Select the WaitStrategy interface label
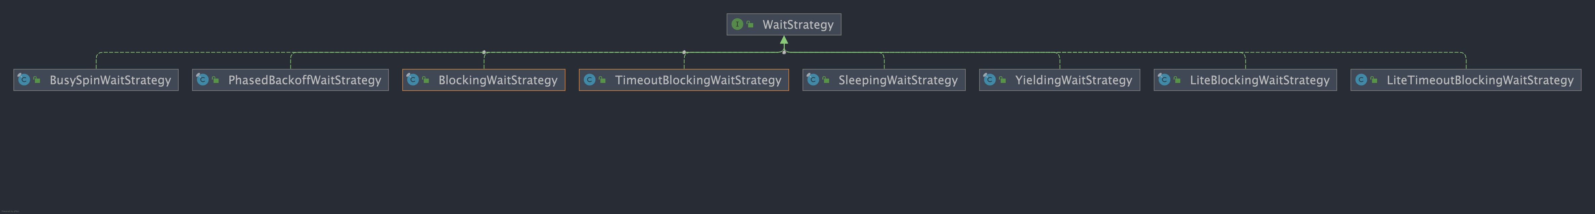 pos(797,25)
